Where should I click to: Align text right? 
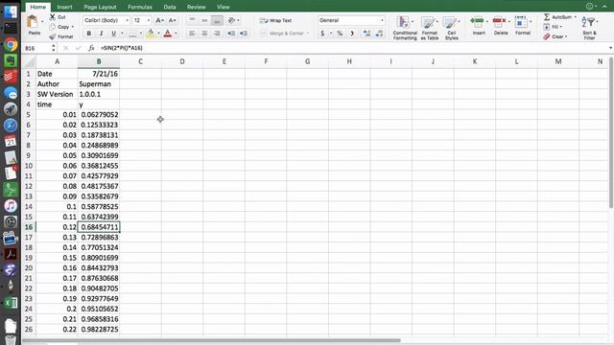coord(217,34)
